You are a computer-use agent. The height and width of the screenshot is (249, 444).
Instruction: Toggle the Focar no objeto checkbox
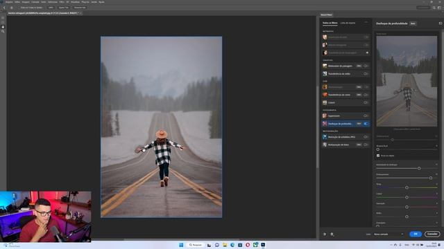tap(378, 156)
